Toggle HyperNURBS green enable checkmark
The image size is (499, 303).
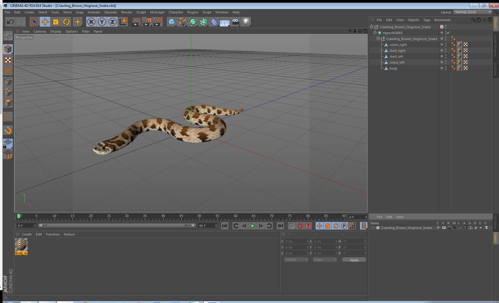[448, 33]
